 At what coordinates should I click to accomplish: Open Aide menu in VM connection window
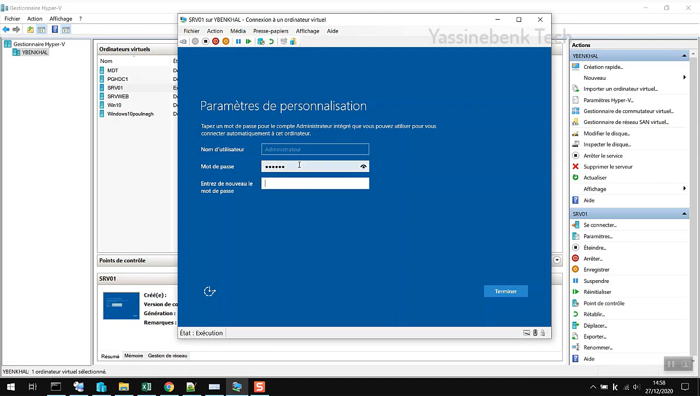coord(332,31)
